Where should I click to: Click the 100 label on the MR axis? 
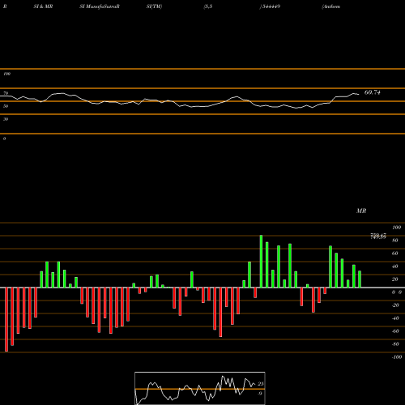click(396, 228)
